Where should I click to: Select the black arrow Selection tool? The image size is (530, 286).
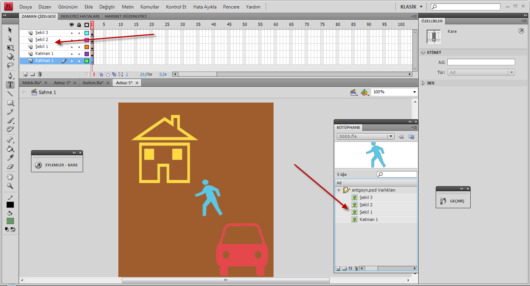coord(10,30)
